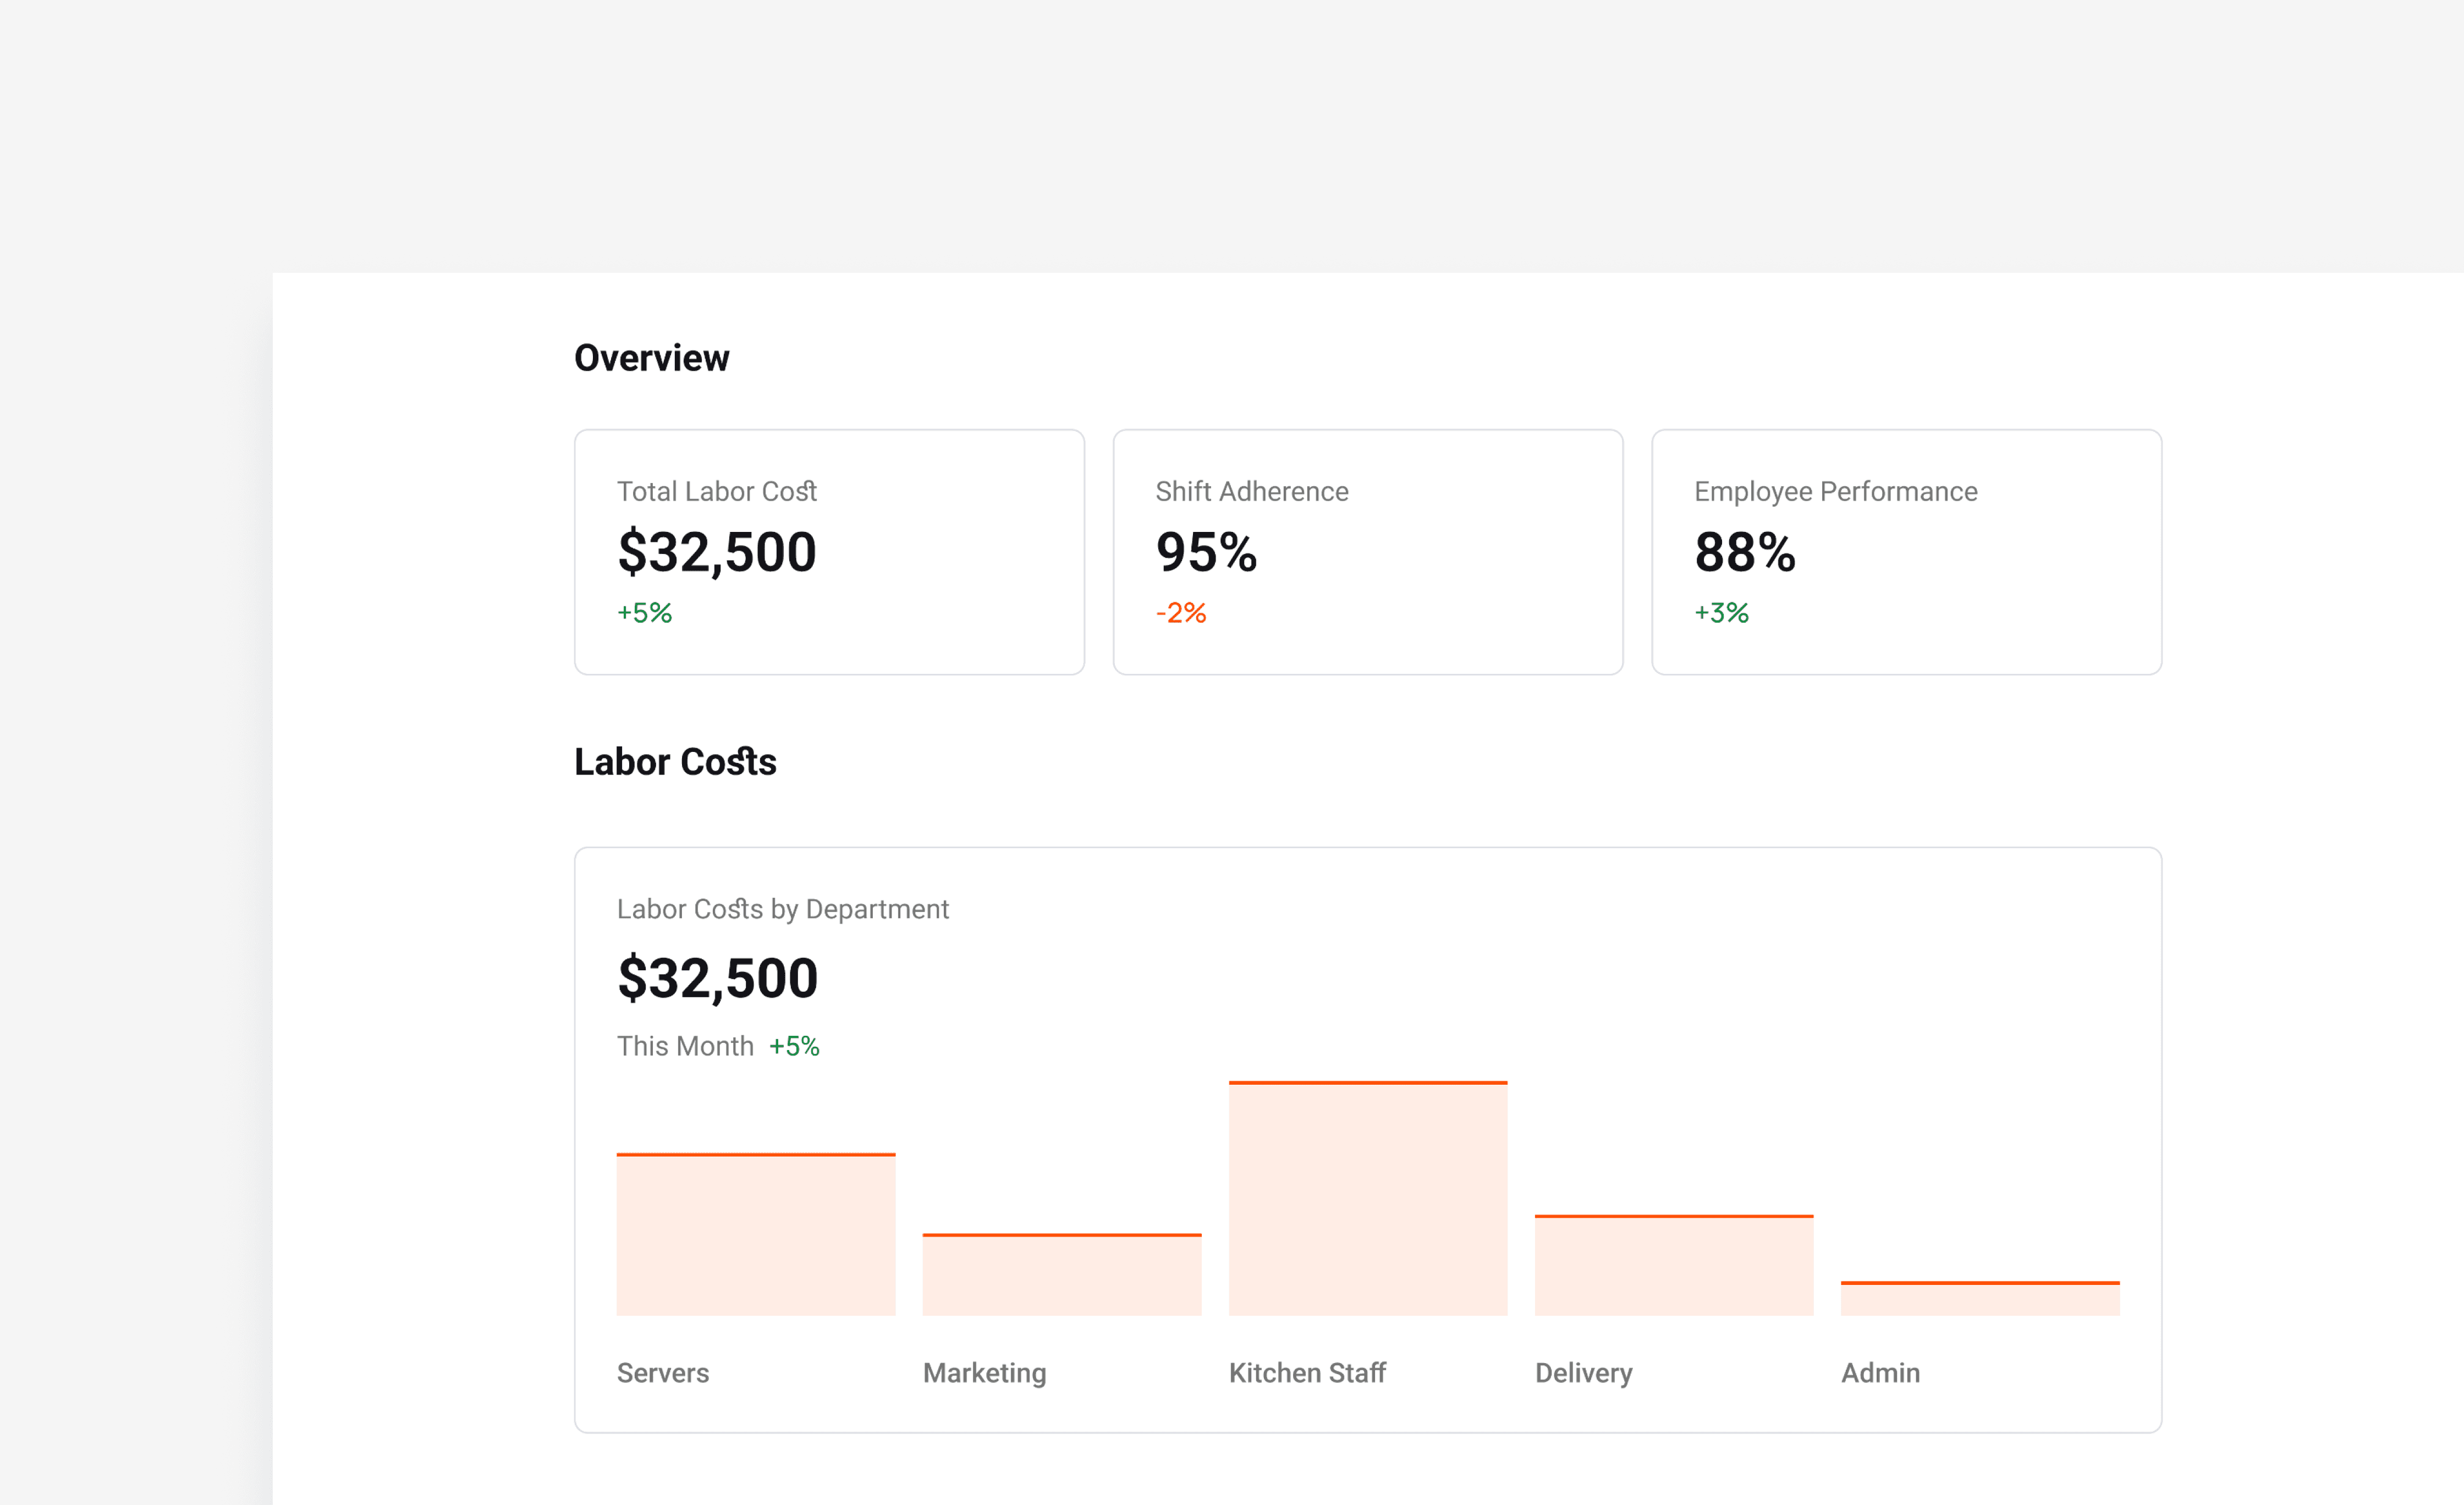The height and width of the screenshot is (1505, 2464).
Task: Click the 95% shift adherence value
Action: (1206, 552)
